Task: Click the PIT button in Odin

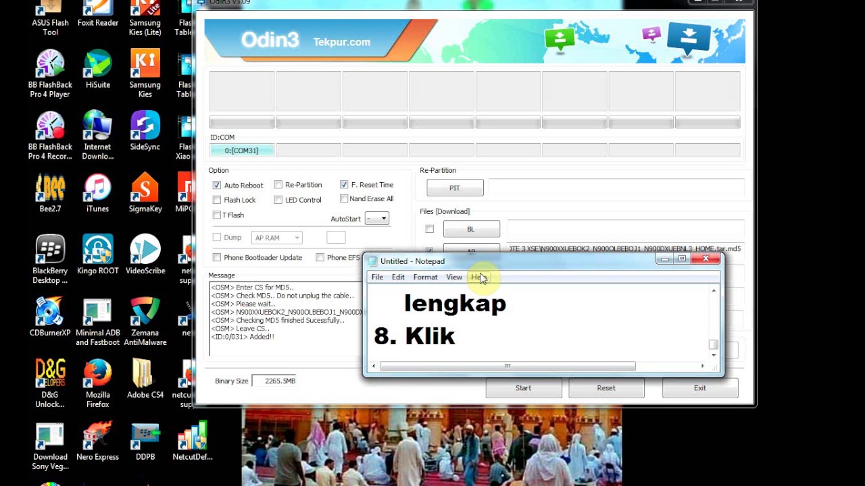Action: (x=455, y=188)
